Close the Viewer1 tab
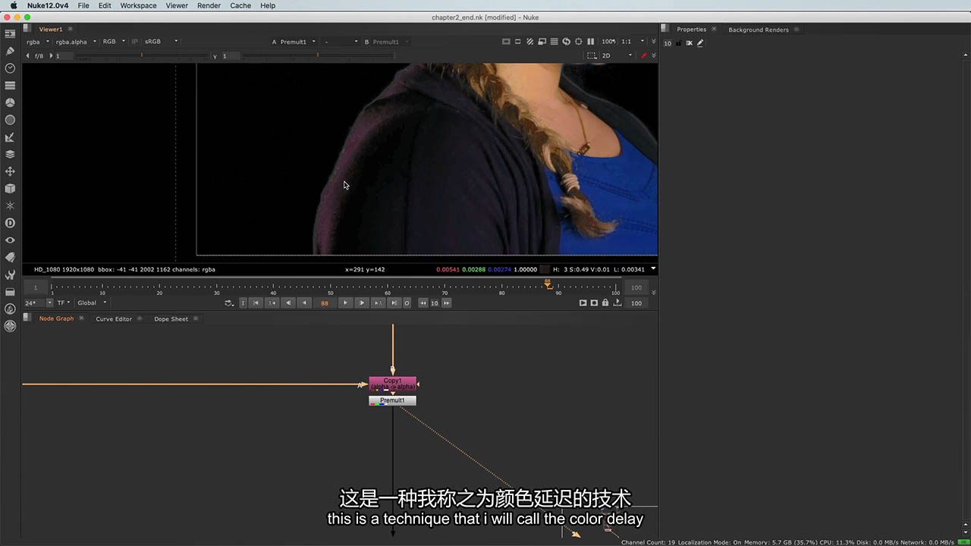This screenshot has width=971, height=546. tap(71, 29)
